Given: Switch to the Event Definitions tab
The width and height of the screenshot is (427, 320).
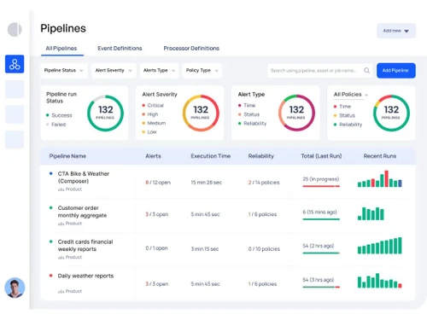Looking at the screenshot, I should pos(120,49).
